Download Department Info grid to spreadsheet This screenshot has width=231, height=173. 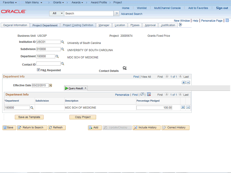coord(149,94)
